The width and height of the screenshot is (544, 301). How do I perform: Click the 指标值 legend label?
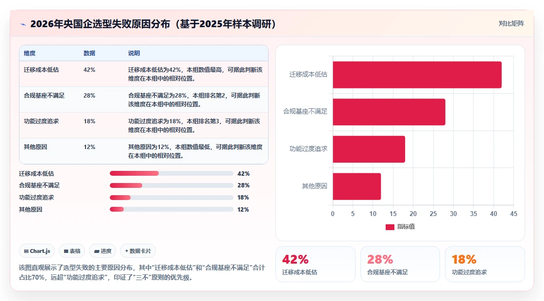pos(406,227)
